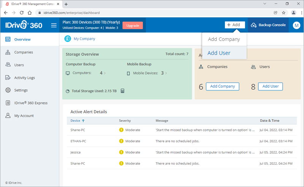Screen dimensions: 304x187
Task: Open the Backup Console
Action: tap(268, 25)
